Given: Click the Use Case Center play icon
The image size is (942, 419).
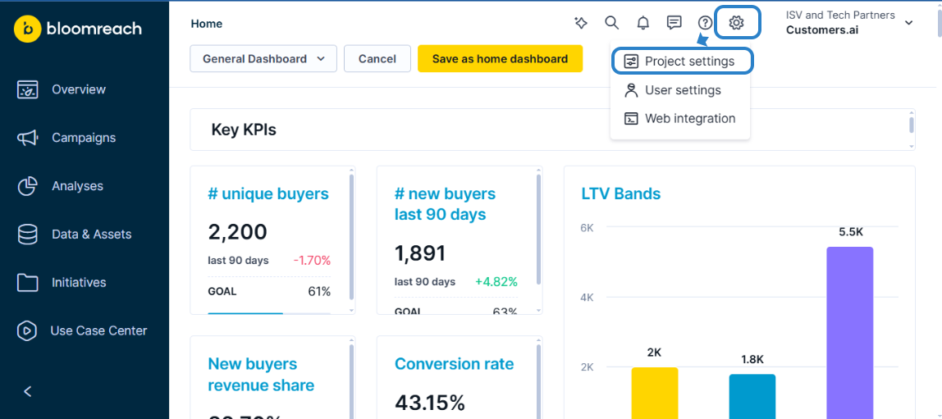Looking at the screenshot, I should [x=28, y=330].
